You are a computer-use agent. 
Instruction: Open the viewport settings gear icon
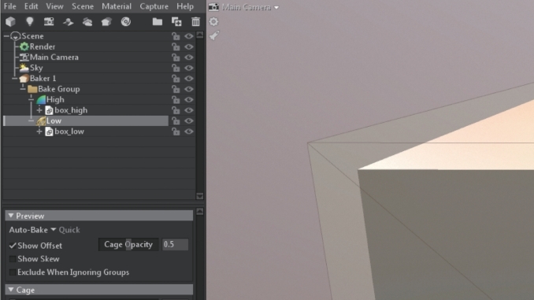[x=213, y=22]
